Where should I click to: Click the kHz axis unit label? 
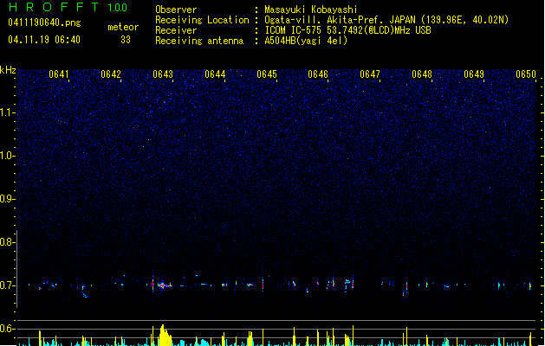[x=8, y=70]
